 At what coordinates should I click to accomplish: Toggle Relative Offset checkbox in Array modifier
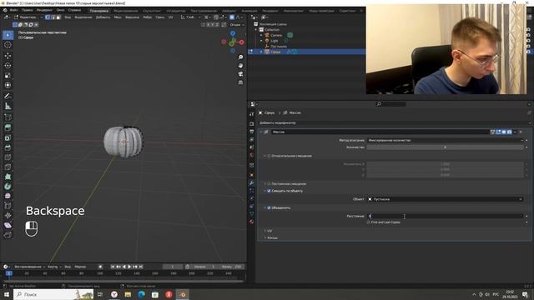tap(269, 156)
